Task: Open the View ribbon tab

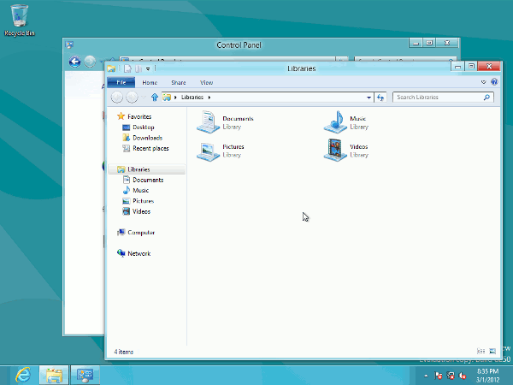Action: 206,82
